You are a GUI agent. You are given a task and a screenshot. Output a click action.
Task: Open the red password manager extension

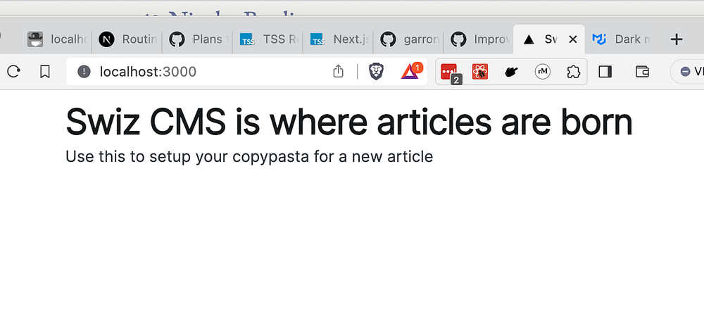(451, 73)
